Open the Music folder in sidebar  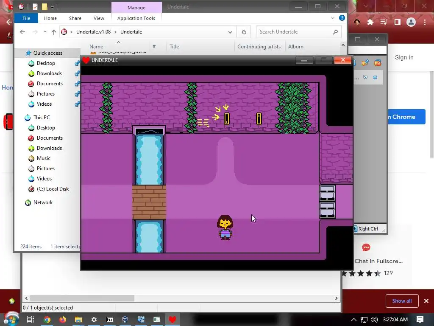[x=44, y=158]
